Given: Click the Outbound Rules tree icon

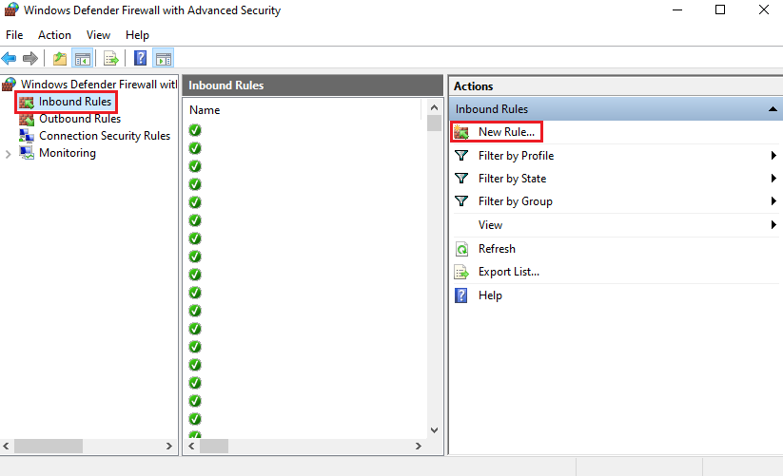Looking at the screenshot, I should tap(27, 120).
